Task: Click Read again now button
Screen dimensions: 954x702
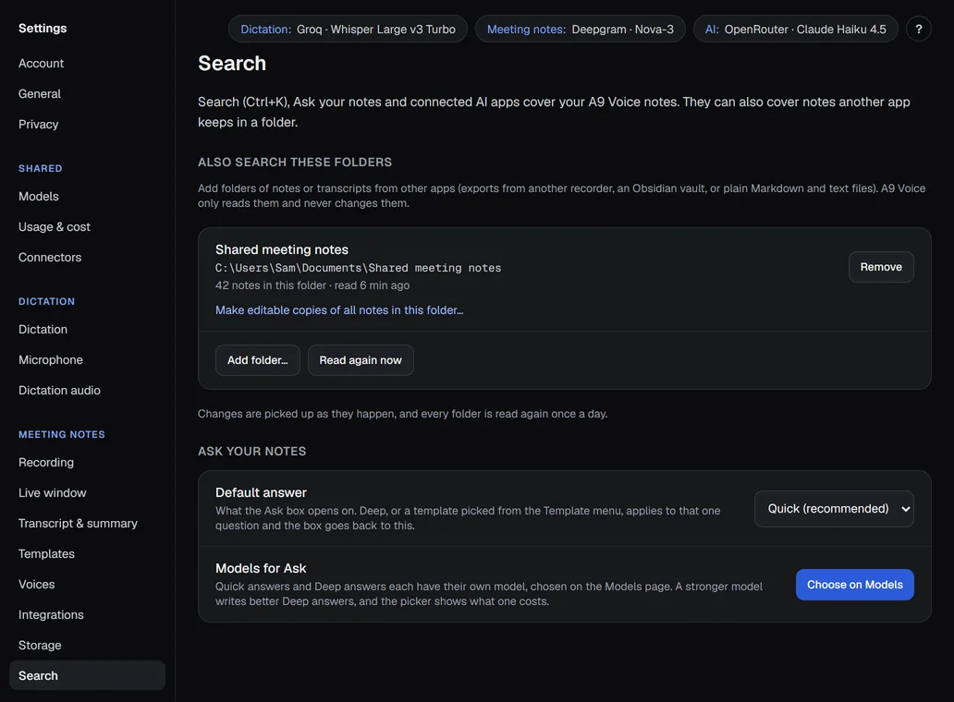Action: pos(361,360)
